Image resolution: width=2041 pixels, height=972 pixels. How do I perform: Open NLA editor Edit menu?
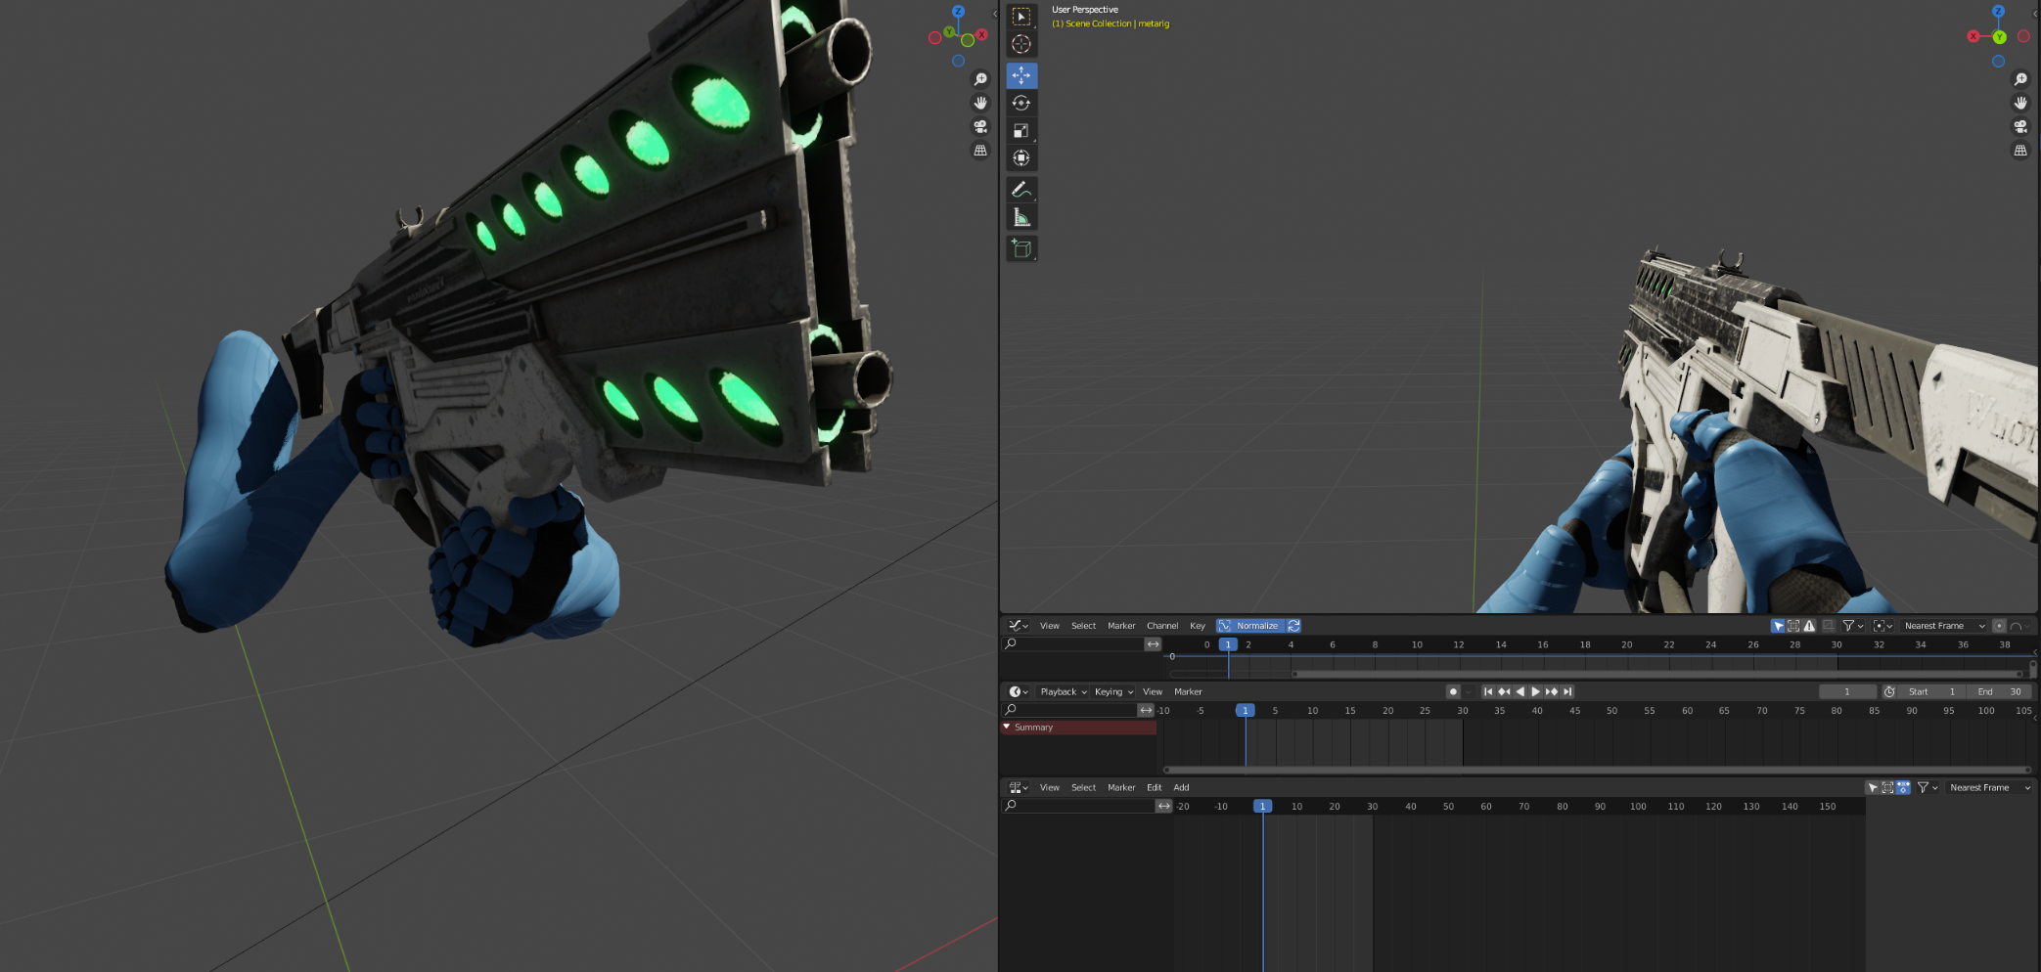click(1155, 787)
